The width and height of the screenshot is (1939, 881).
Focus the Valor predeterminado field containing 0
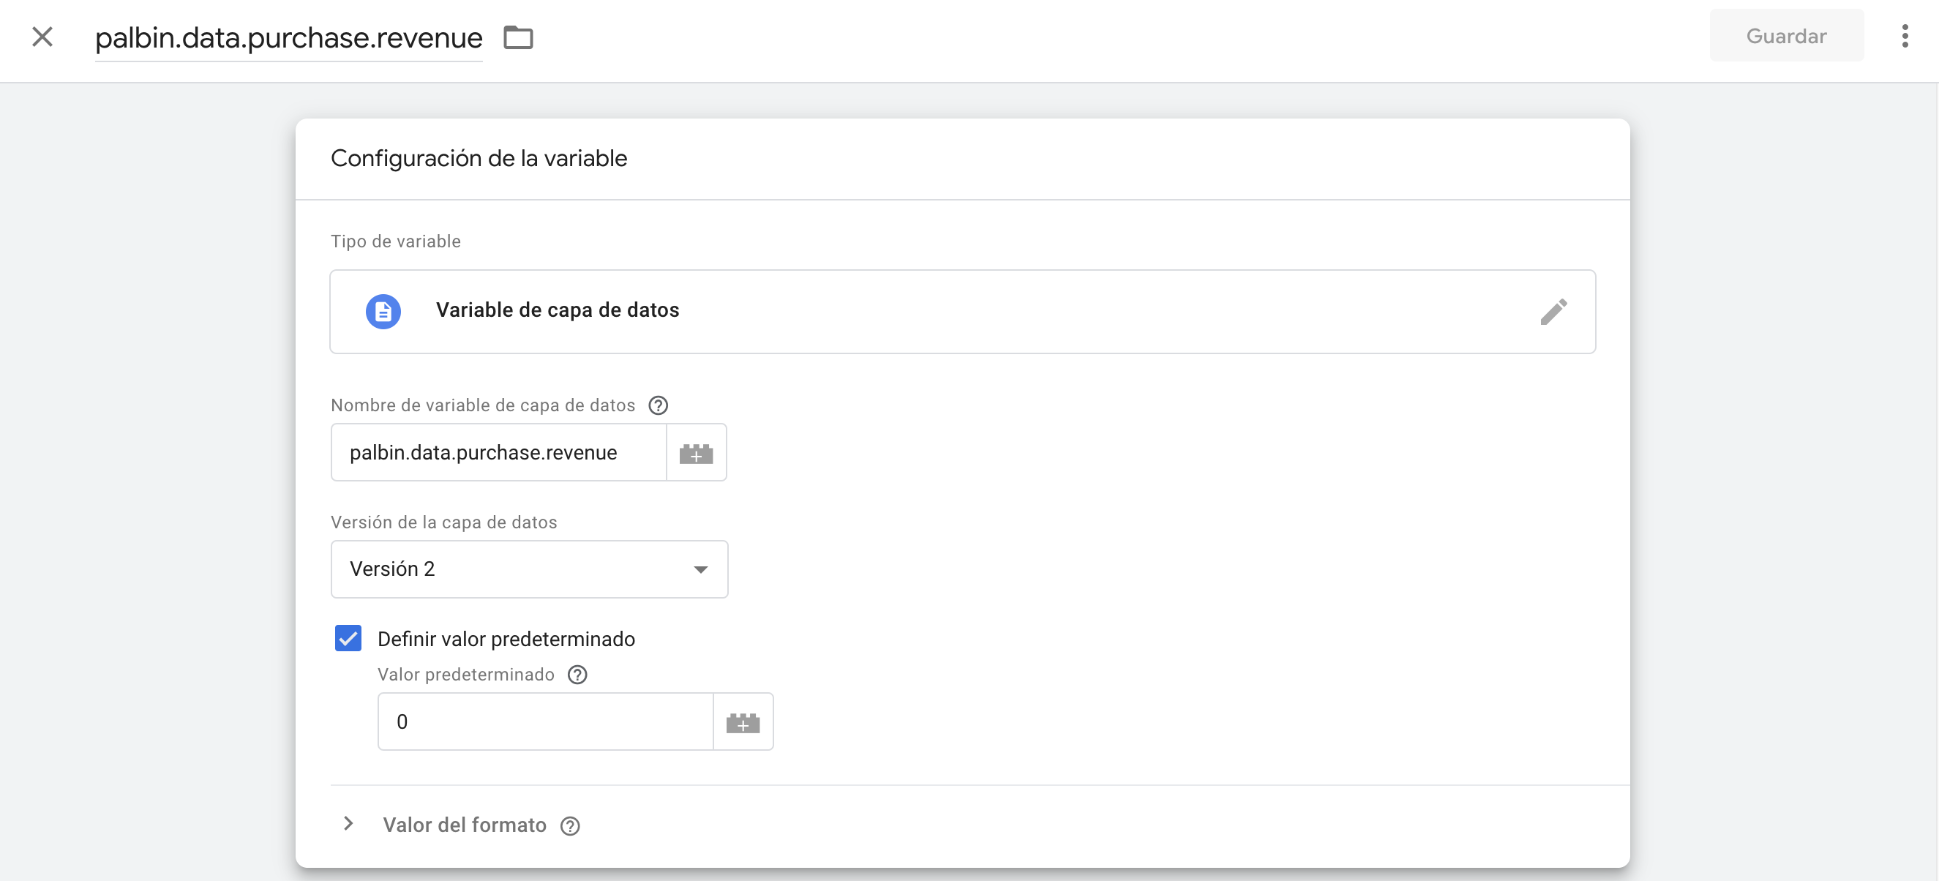coord(545,722)
